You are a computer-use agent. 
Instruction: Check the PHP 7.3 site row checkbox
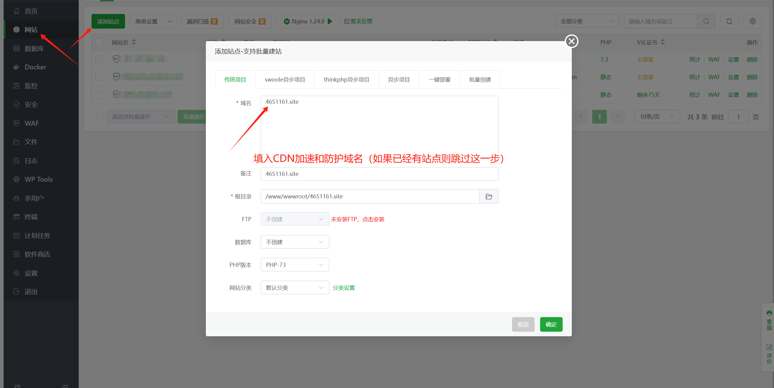(99, 59)
